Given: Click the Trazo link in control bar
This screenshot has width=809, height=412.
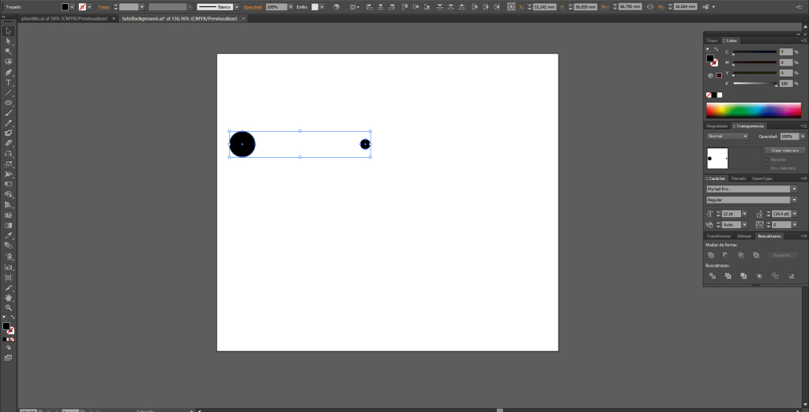Looking at the screenshot, I should pyautogui.click(x=103, y=7).
